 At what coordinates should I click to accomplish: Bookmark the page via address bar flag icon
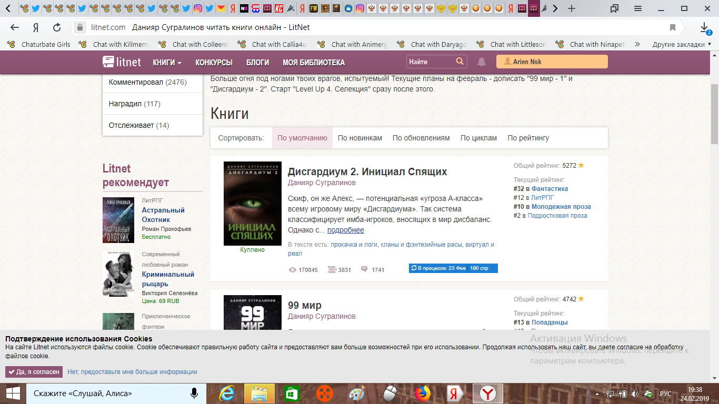click(x=672, y=27)
